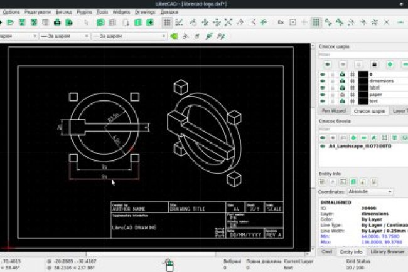Open the line width 'За шаром' dropdown
The height and width of the screenshot is (272, 408).
pos(62,36)
